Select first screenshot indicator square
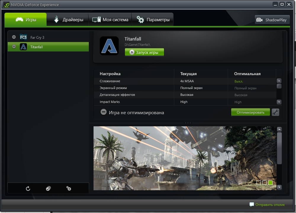 (x=259, y=183)
